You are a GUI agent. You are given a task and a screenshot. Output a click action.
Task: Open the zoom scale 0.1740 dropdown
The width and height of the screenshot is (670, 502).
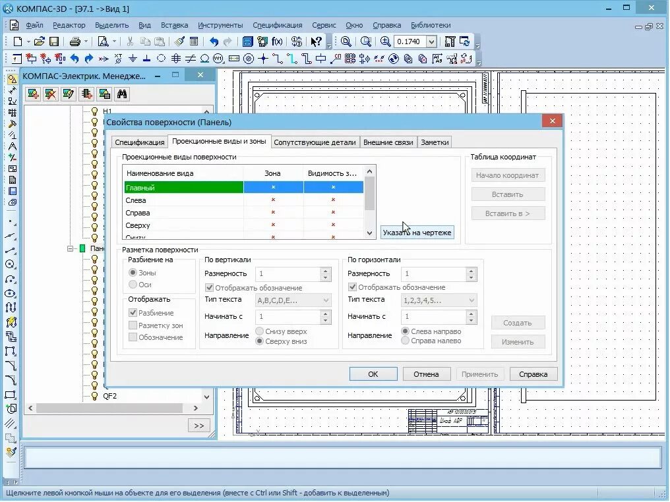point(431,42)
